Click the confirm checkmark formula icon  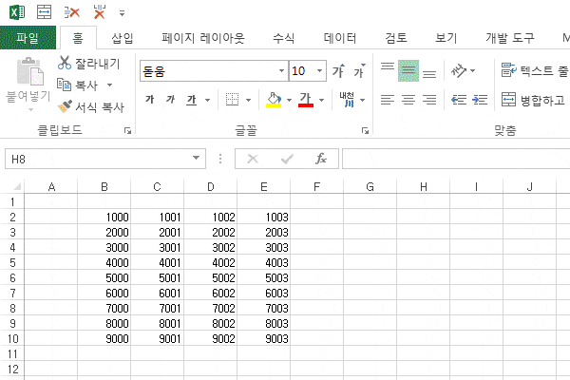287,159
